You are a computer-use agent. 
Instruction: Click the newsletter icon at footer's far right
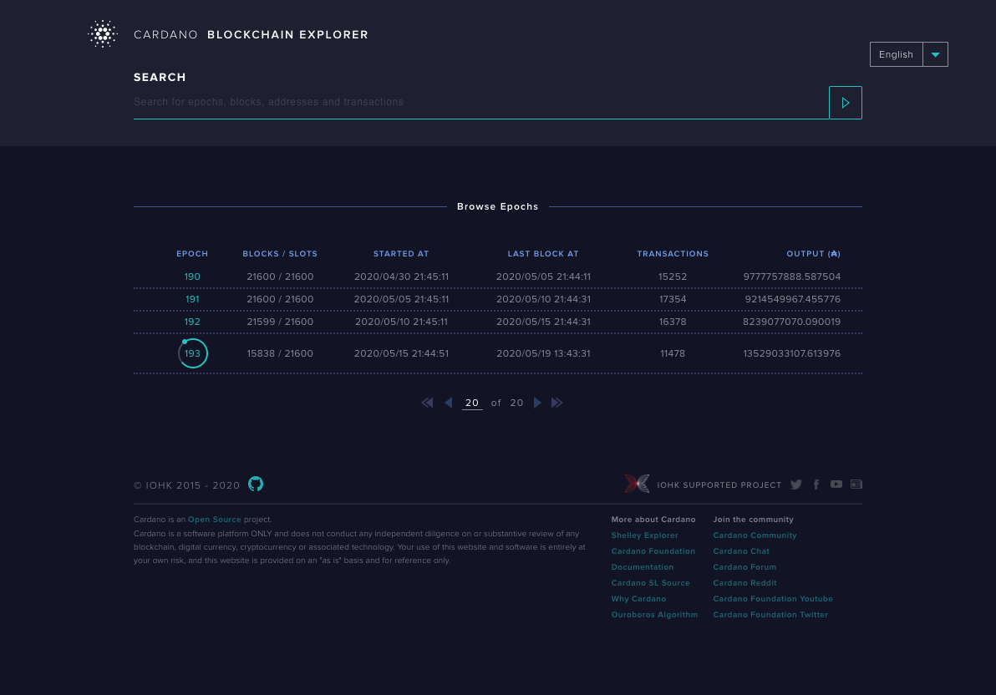(x=856, y=484)
